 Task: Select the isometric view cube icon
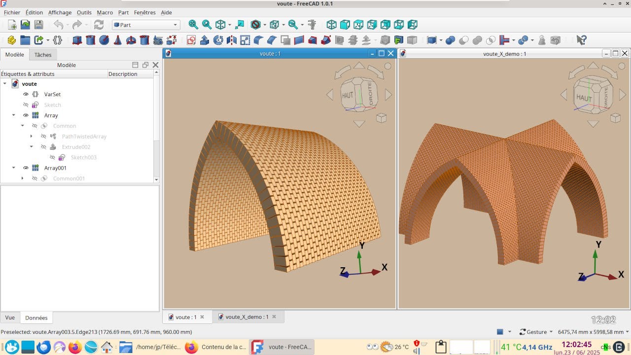[332, 25]
